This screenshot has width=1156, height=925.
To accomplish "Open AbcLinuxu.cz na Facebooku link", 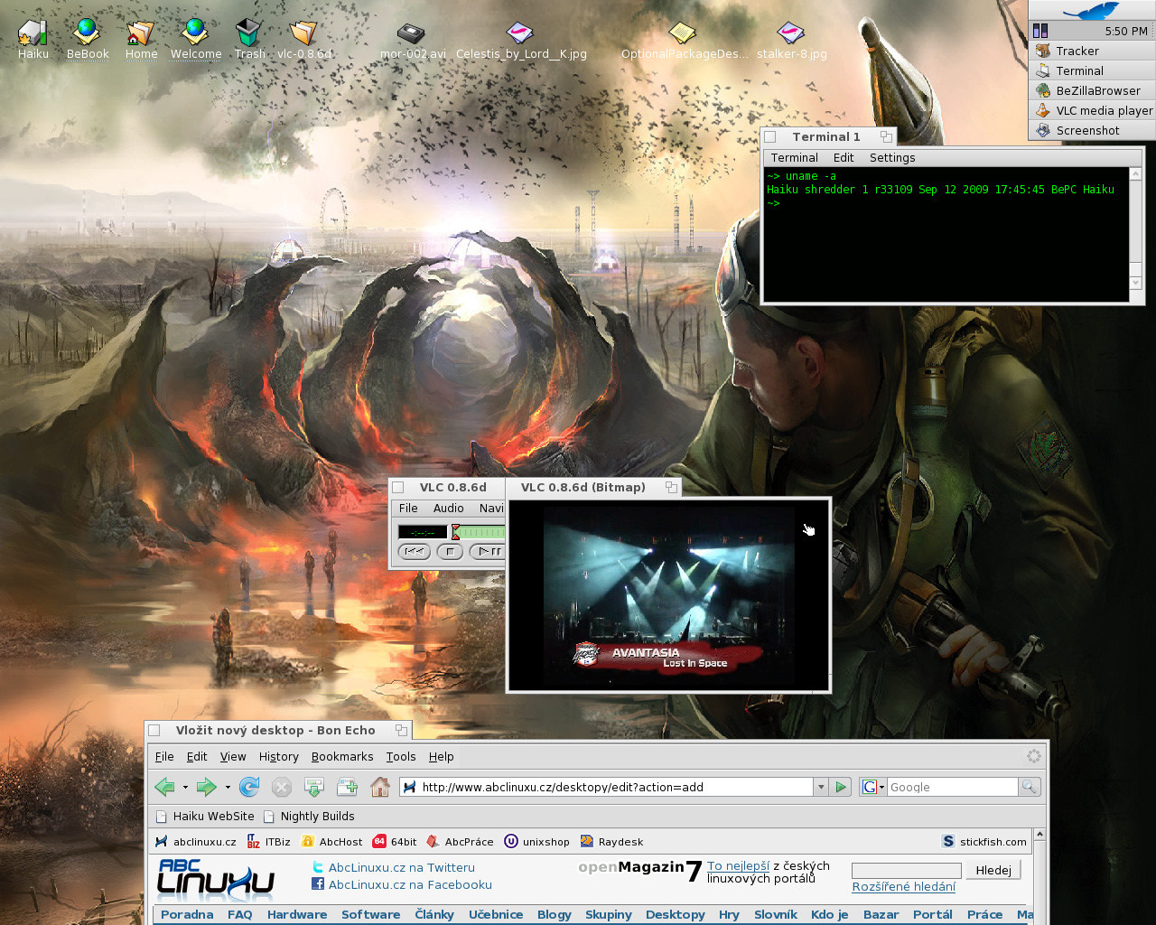I will [410, 884].
